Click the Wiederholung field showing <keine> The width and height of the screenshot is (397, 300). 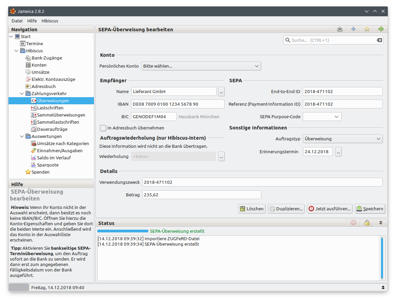click(x=173, y=156)
